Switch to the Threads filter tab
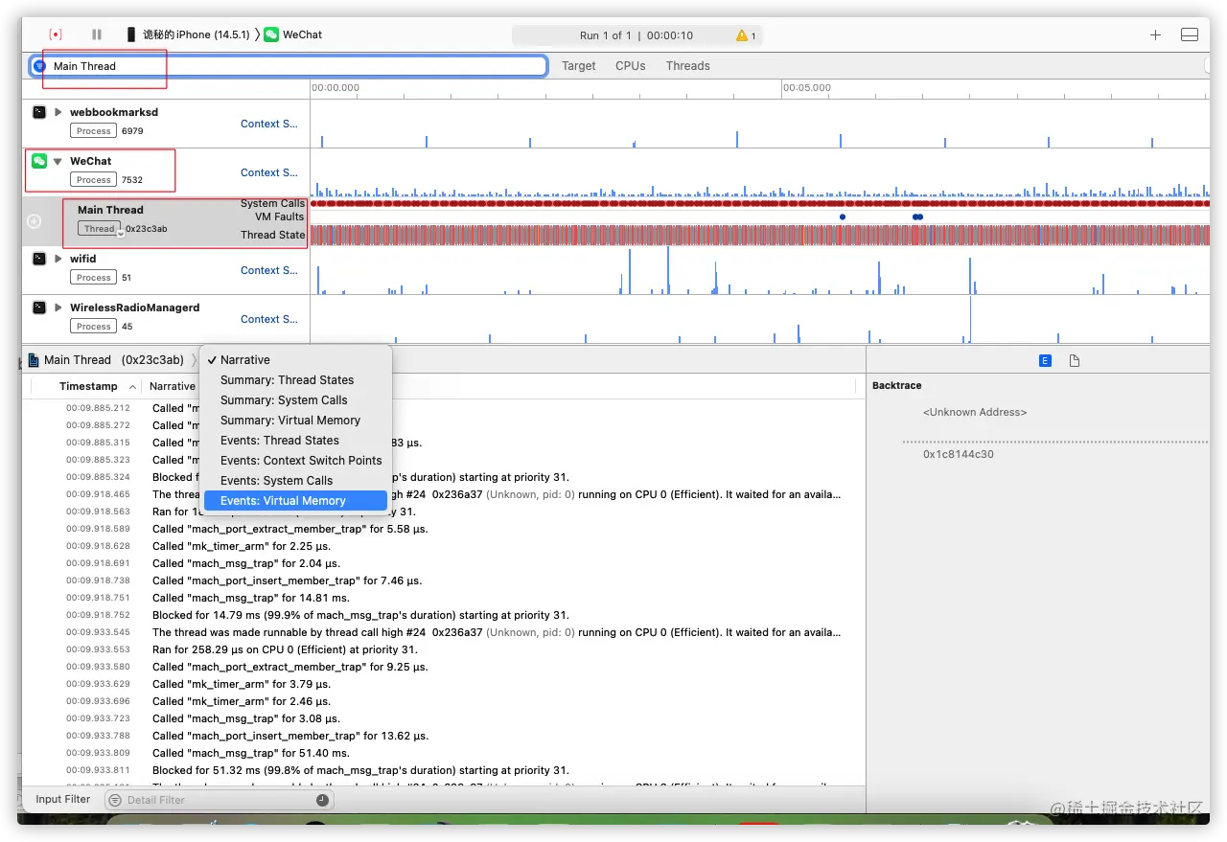This screenshot has height=842, width=1227. pos(687,66)
